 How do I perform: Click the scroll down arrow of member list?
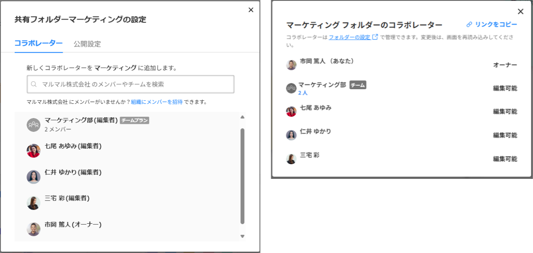pos(242,236)
